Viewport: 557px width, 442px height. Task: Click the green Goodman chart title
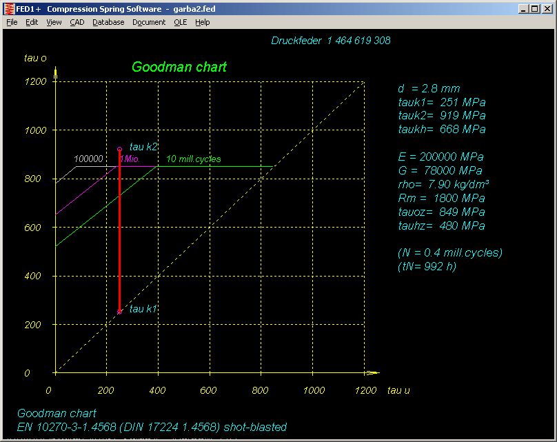tap(179, 68)
